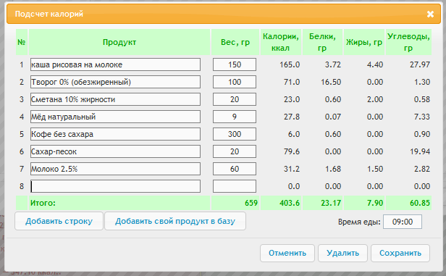Select the Сахар-песок product field
The height and width of the screenshot is (276, 446).
[115, 151]
